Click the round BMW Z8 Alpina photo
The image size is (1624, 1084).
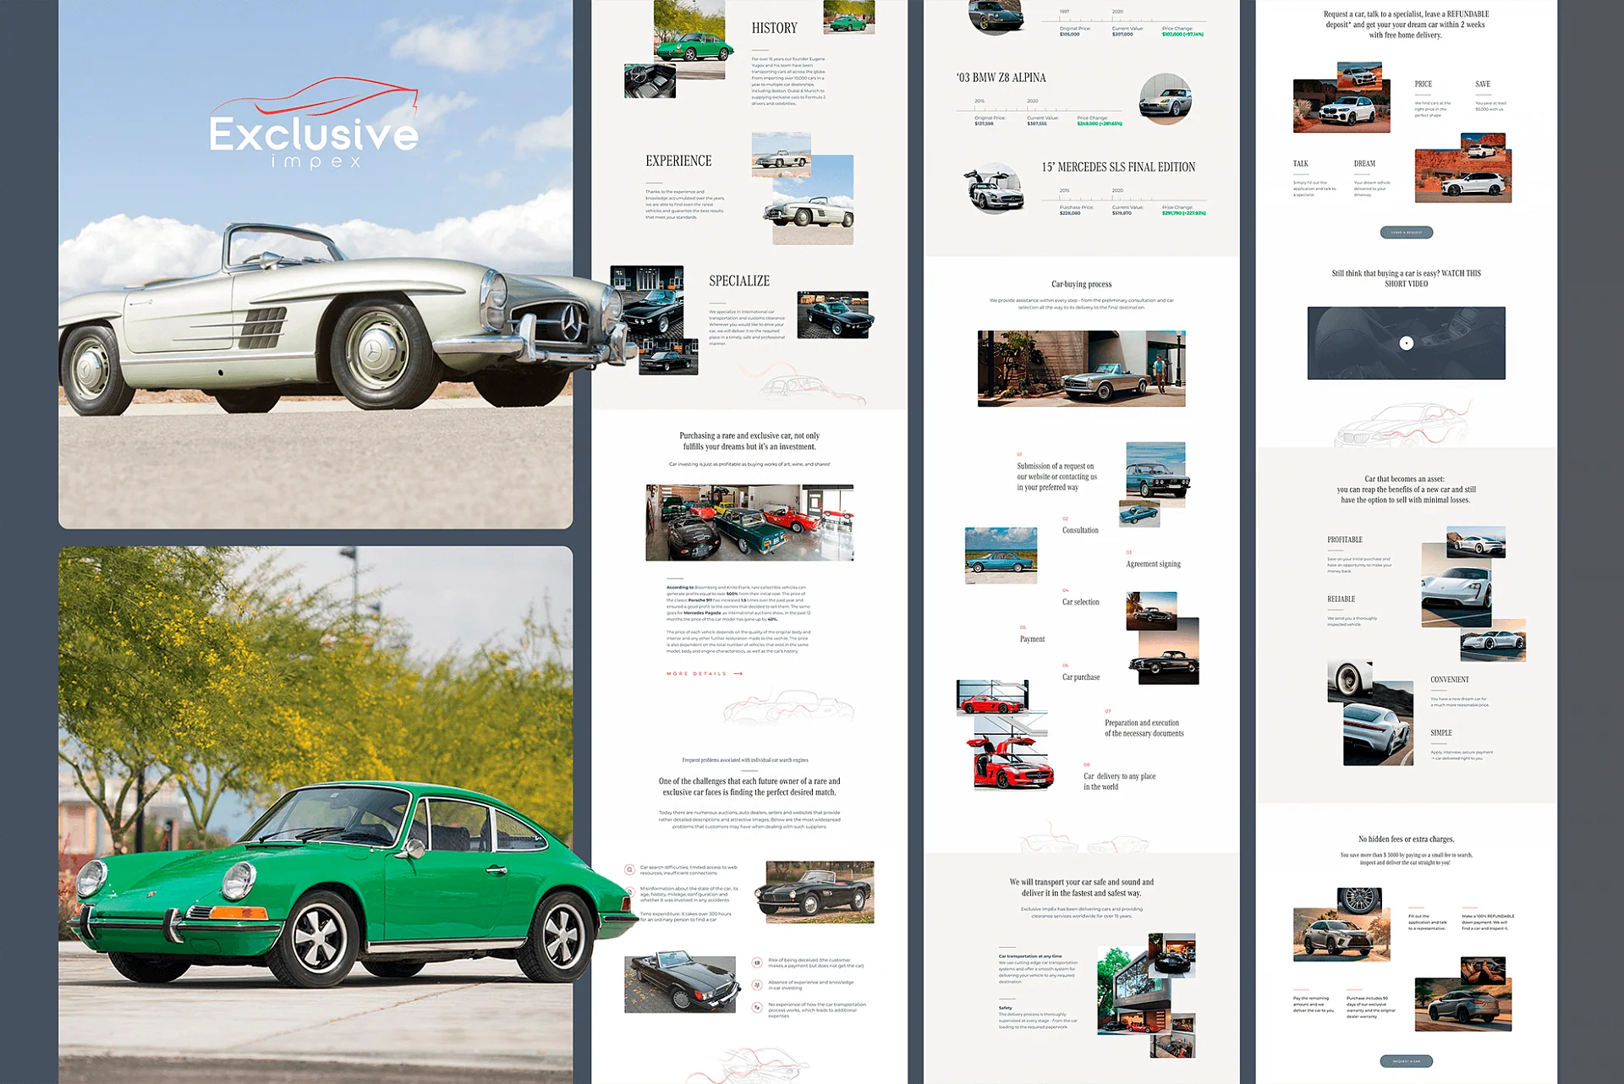1166,99
